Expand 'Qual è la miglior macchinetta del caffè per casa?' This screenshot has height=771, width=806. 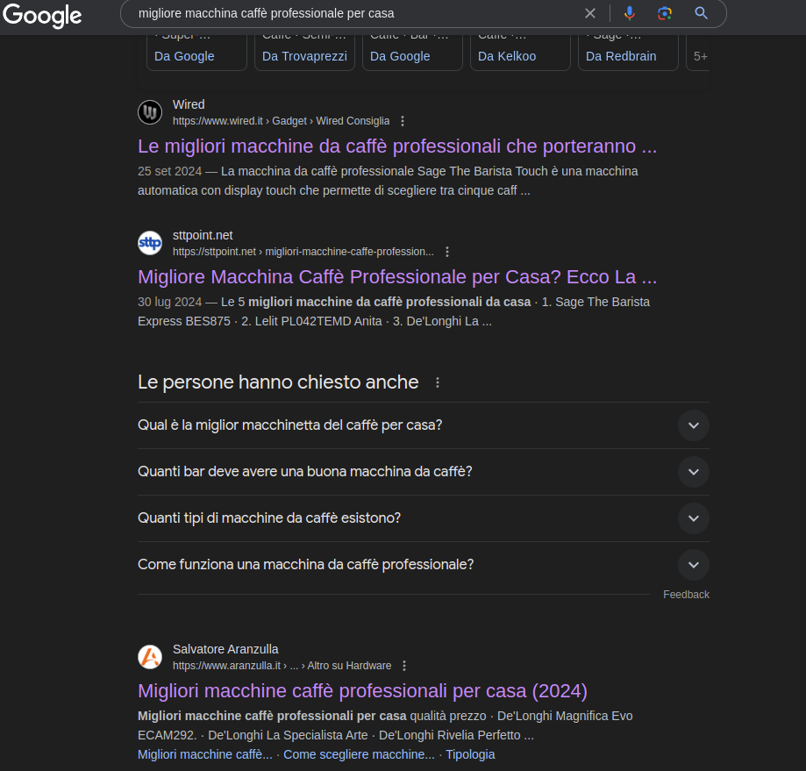tap(424, 425)
